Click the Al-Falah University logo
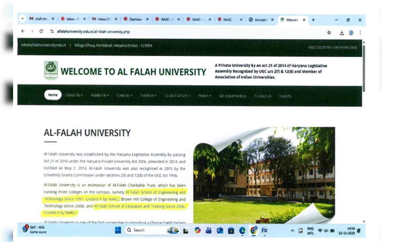This screenshot has height=242, width=393. (x=51, y=70)
